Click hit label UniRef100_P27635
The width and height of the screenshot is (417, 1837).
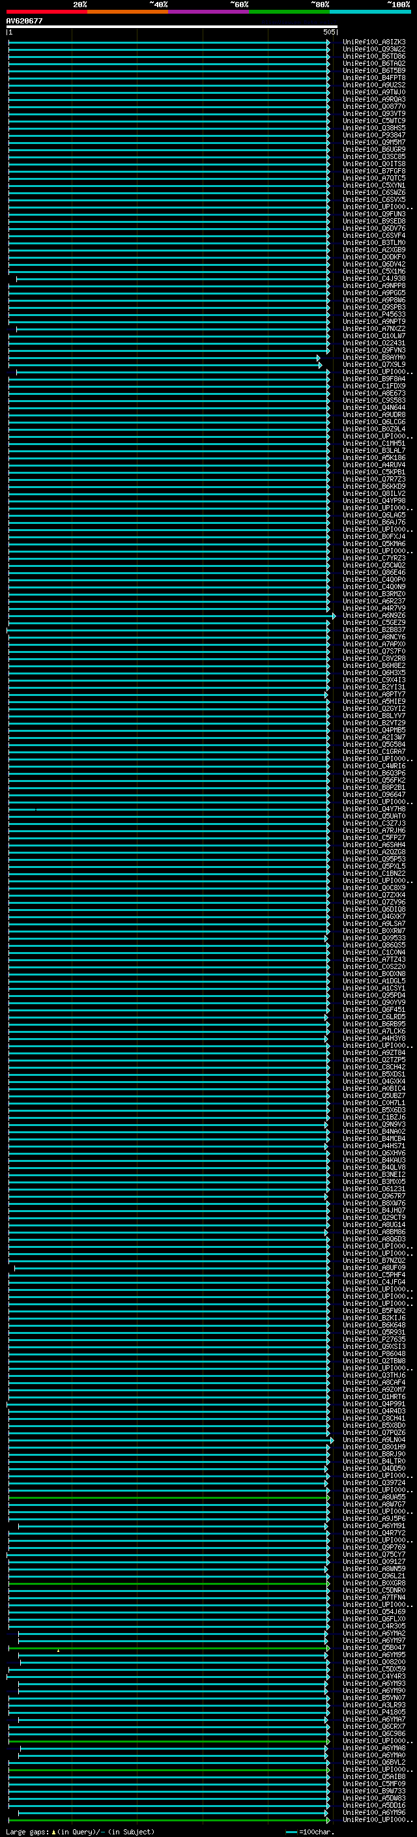[x=373, y=1340]
